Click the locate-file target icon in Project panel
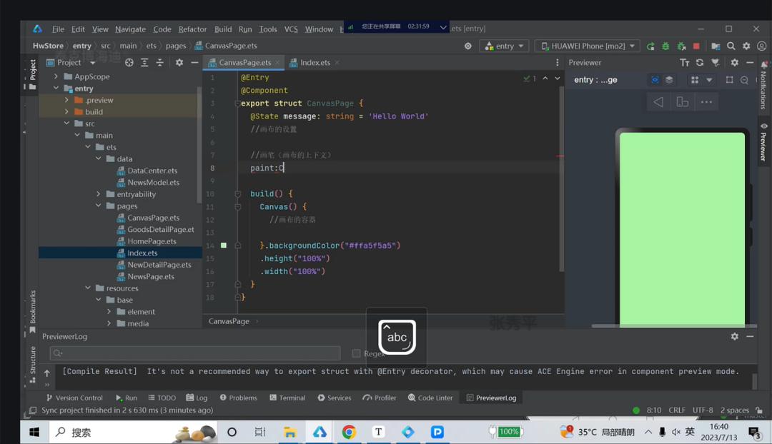This screenshot has width=772, height=444. [129, 63]
